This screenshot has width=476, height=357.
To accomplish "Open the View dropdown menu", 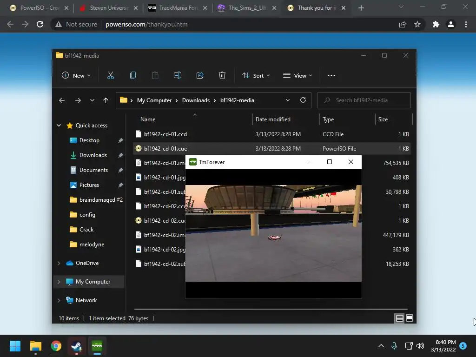I will click(x=297, y=76).
